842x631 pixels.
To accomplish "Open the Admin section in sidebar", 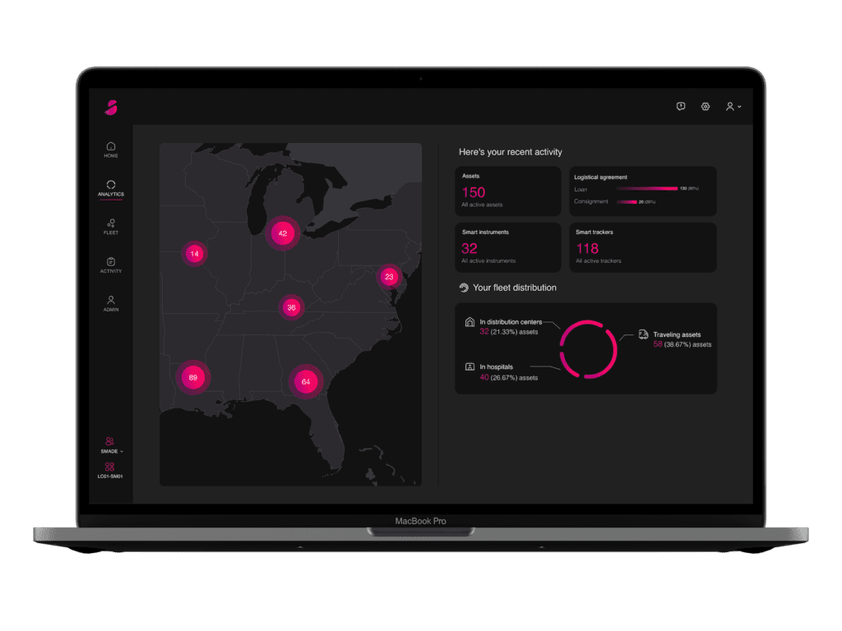I will [110, 303].
